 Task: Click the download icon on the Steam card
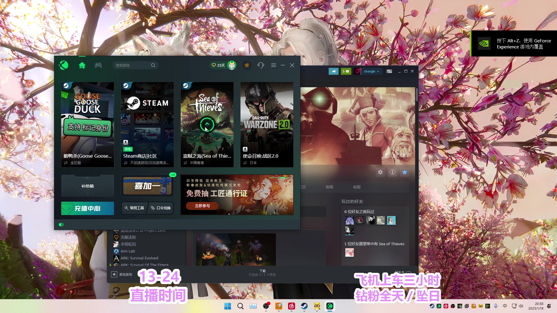[x=126, y=142]
